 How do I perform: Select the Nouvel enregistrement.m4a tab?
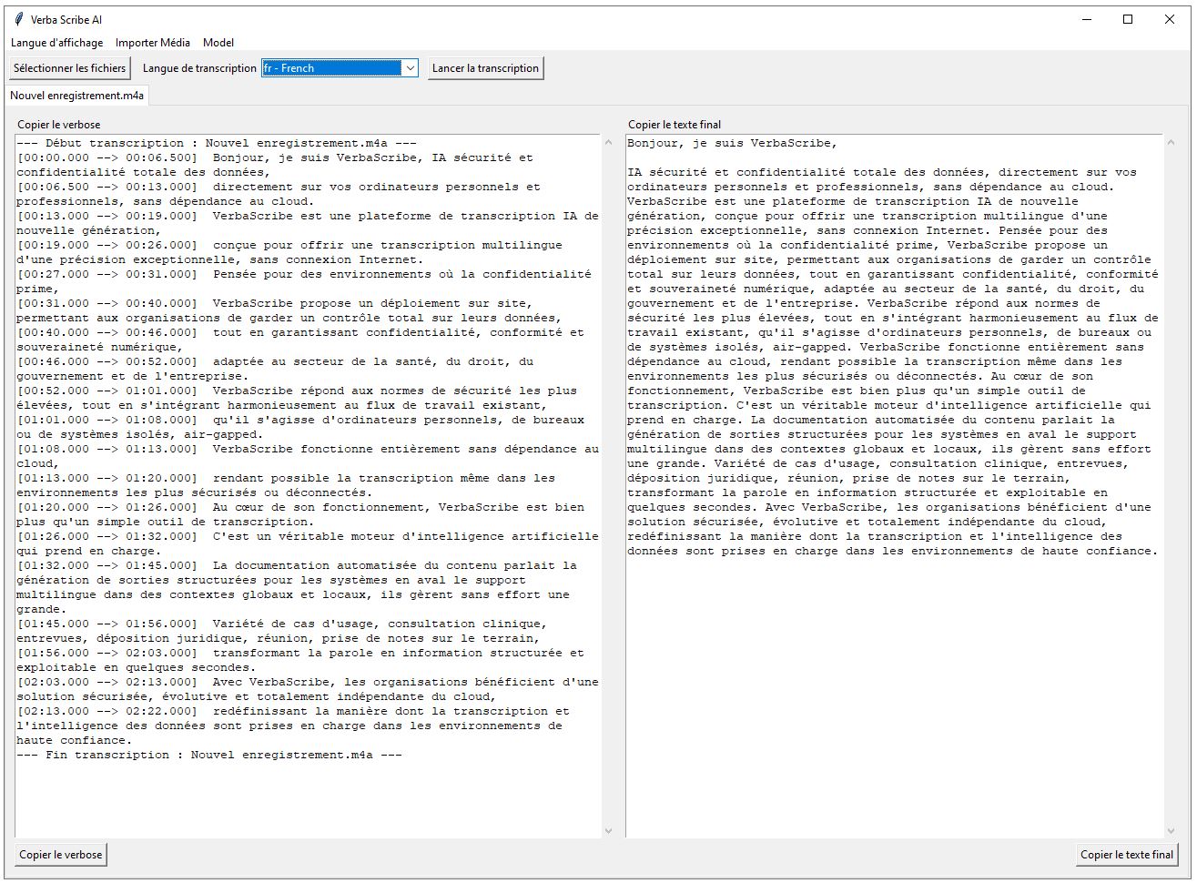(77, 96)
